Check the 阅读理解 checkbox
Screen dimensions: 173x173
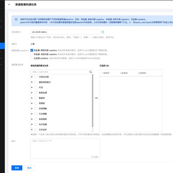pyautogui.click(x=36, y=108)
